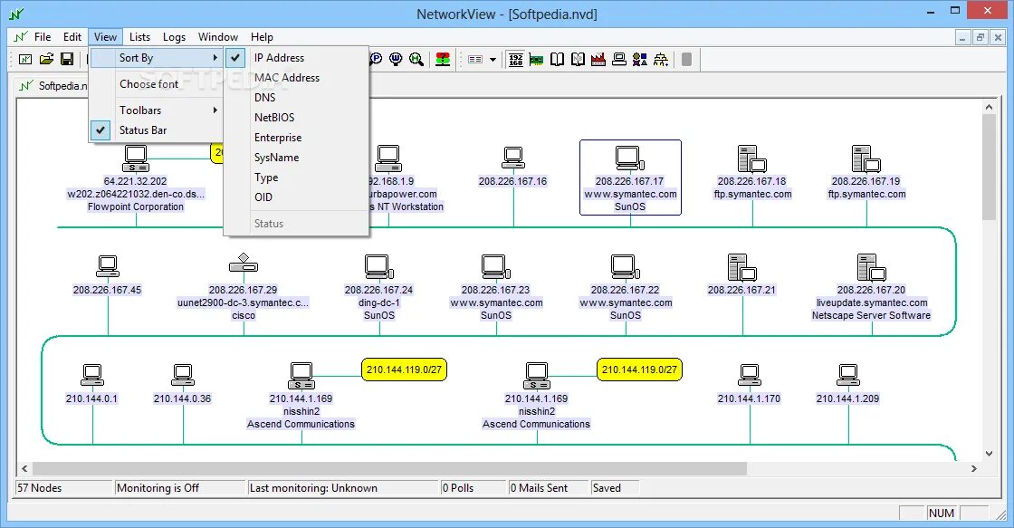Viewport: 1014px width, 528px height.
Task: Open the Window menu
Action: (x=218, y=37)
